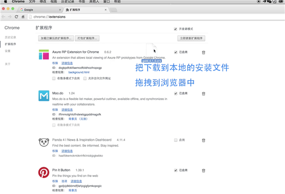Toggle the 开发者模式 checkbox
285x194 pixels.
point(176,29)
